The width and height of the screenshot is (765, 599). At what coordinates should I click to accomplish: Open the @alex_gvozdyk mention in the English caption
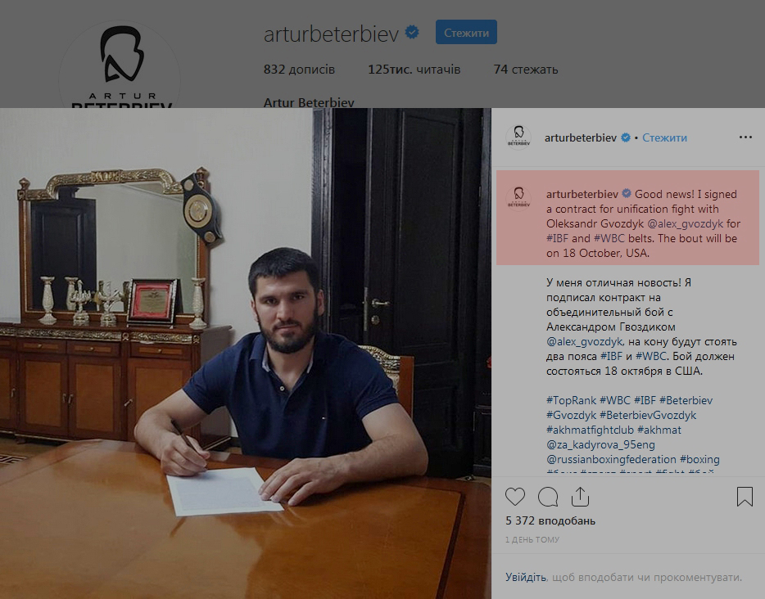click(x=685, y=223)
